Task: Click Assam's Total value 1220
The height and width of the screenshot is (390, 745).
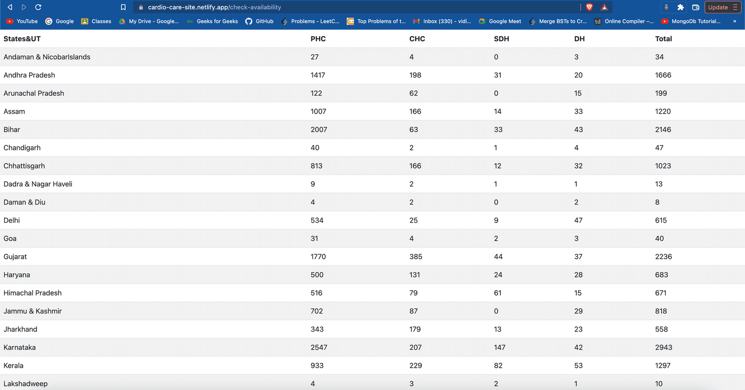Action: 663,111
